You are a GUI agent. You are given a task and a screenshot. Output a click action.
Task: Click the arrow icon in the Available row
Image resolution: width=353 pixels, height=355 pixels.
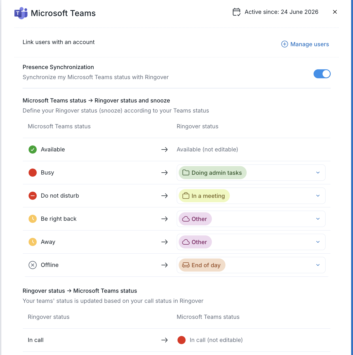click(165, 150)
